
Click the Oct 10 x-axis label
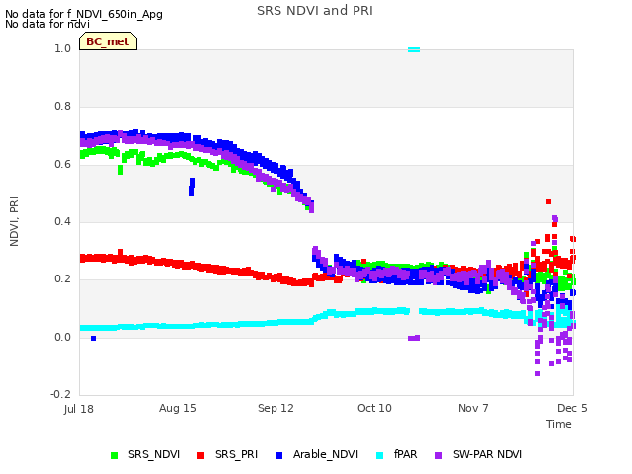[x=374, y=408]
